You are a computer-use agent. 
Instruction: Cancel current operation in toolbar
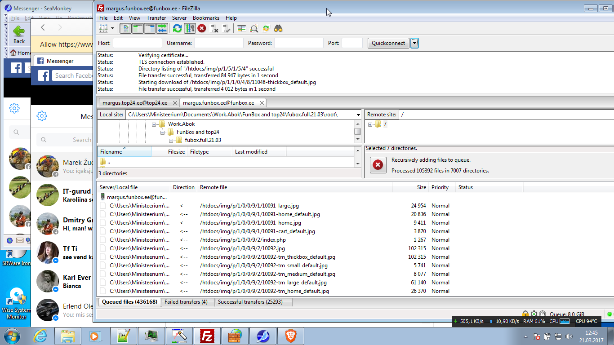tap(202, 28)
